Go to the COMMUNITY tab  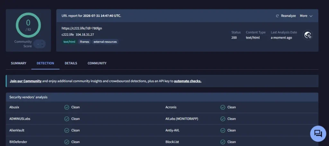pyautogui.click(x=97, y=63)
